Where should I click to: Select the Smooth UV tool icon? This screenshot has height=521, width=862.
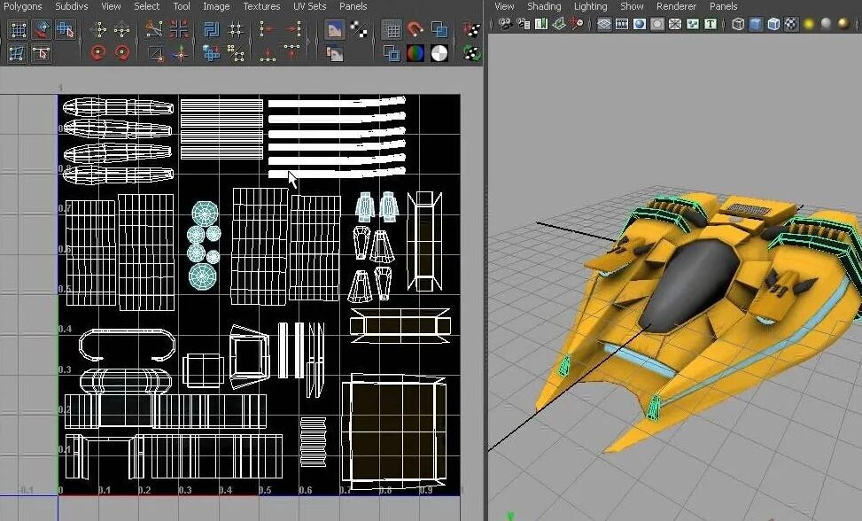point(42,53)
